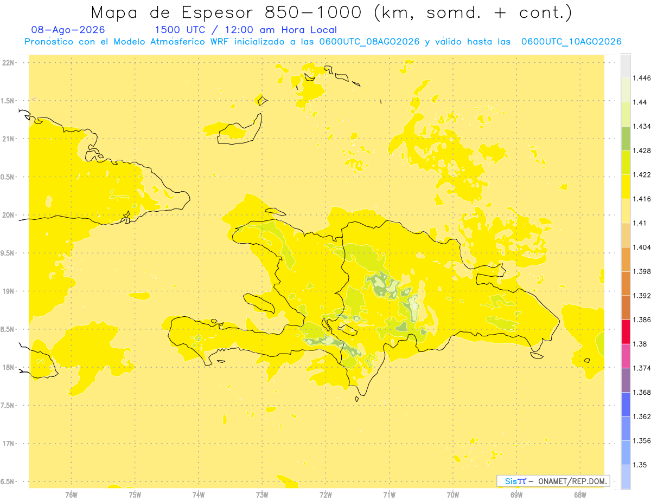The width and height of the screenshot is (651, 502).
Task: Select the purple legend swatch above 1.368
Action: [x=626, y=380]
